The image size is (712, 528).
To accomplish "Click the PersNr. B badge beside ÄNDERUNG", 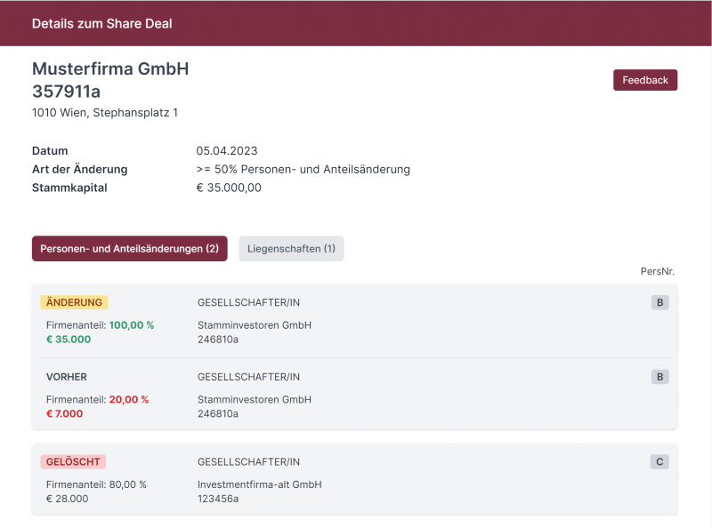I will (x=659, y=302).
